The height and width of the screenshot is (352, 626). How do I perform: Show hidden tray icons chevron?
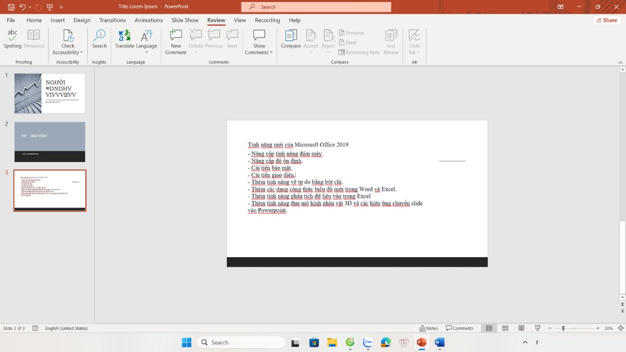[525, 343]
